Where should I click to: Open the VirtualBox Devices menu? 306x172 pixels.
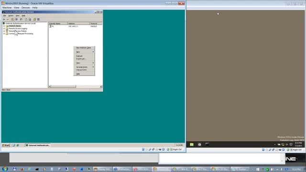[x=25, y=8]
